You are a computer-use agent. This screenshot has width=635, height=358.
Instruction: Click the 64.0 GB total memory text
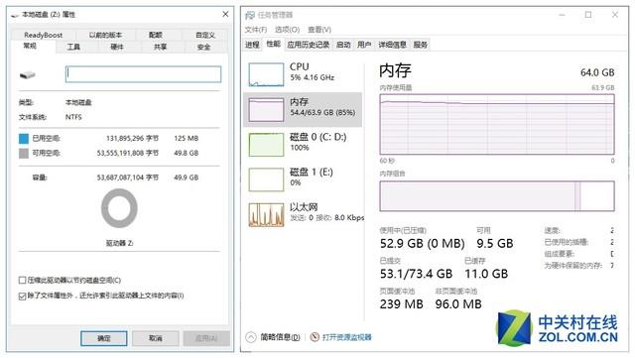click(x=597, y=73)
